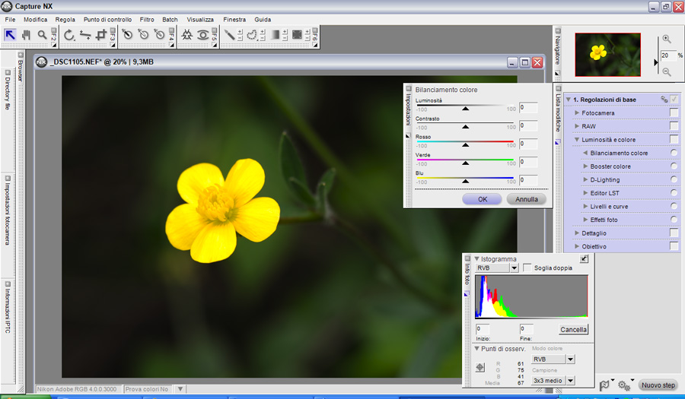
Task: Select the Crop tool
Action: (x=101, y=35)
